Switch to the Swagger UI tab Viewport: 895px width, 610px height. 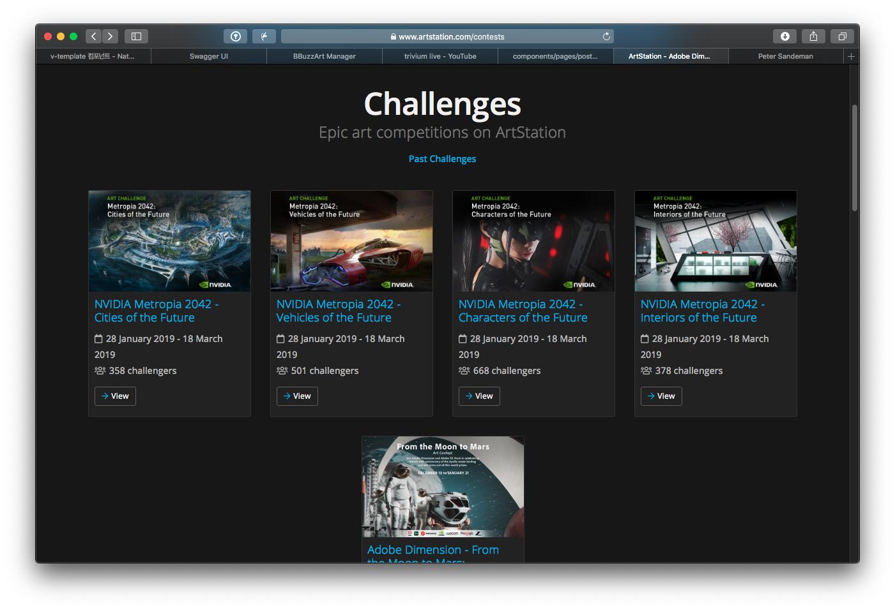point(209,56)
